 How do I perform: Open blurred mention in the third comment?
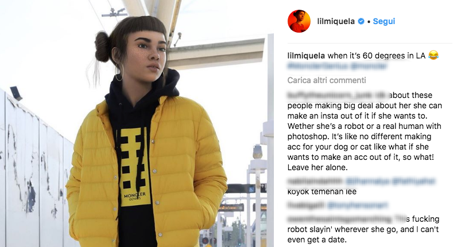coord(357,205)
